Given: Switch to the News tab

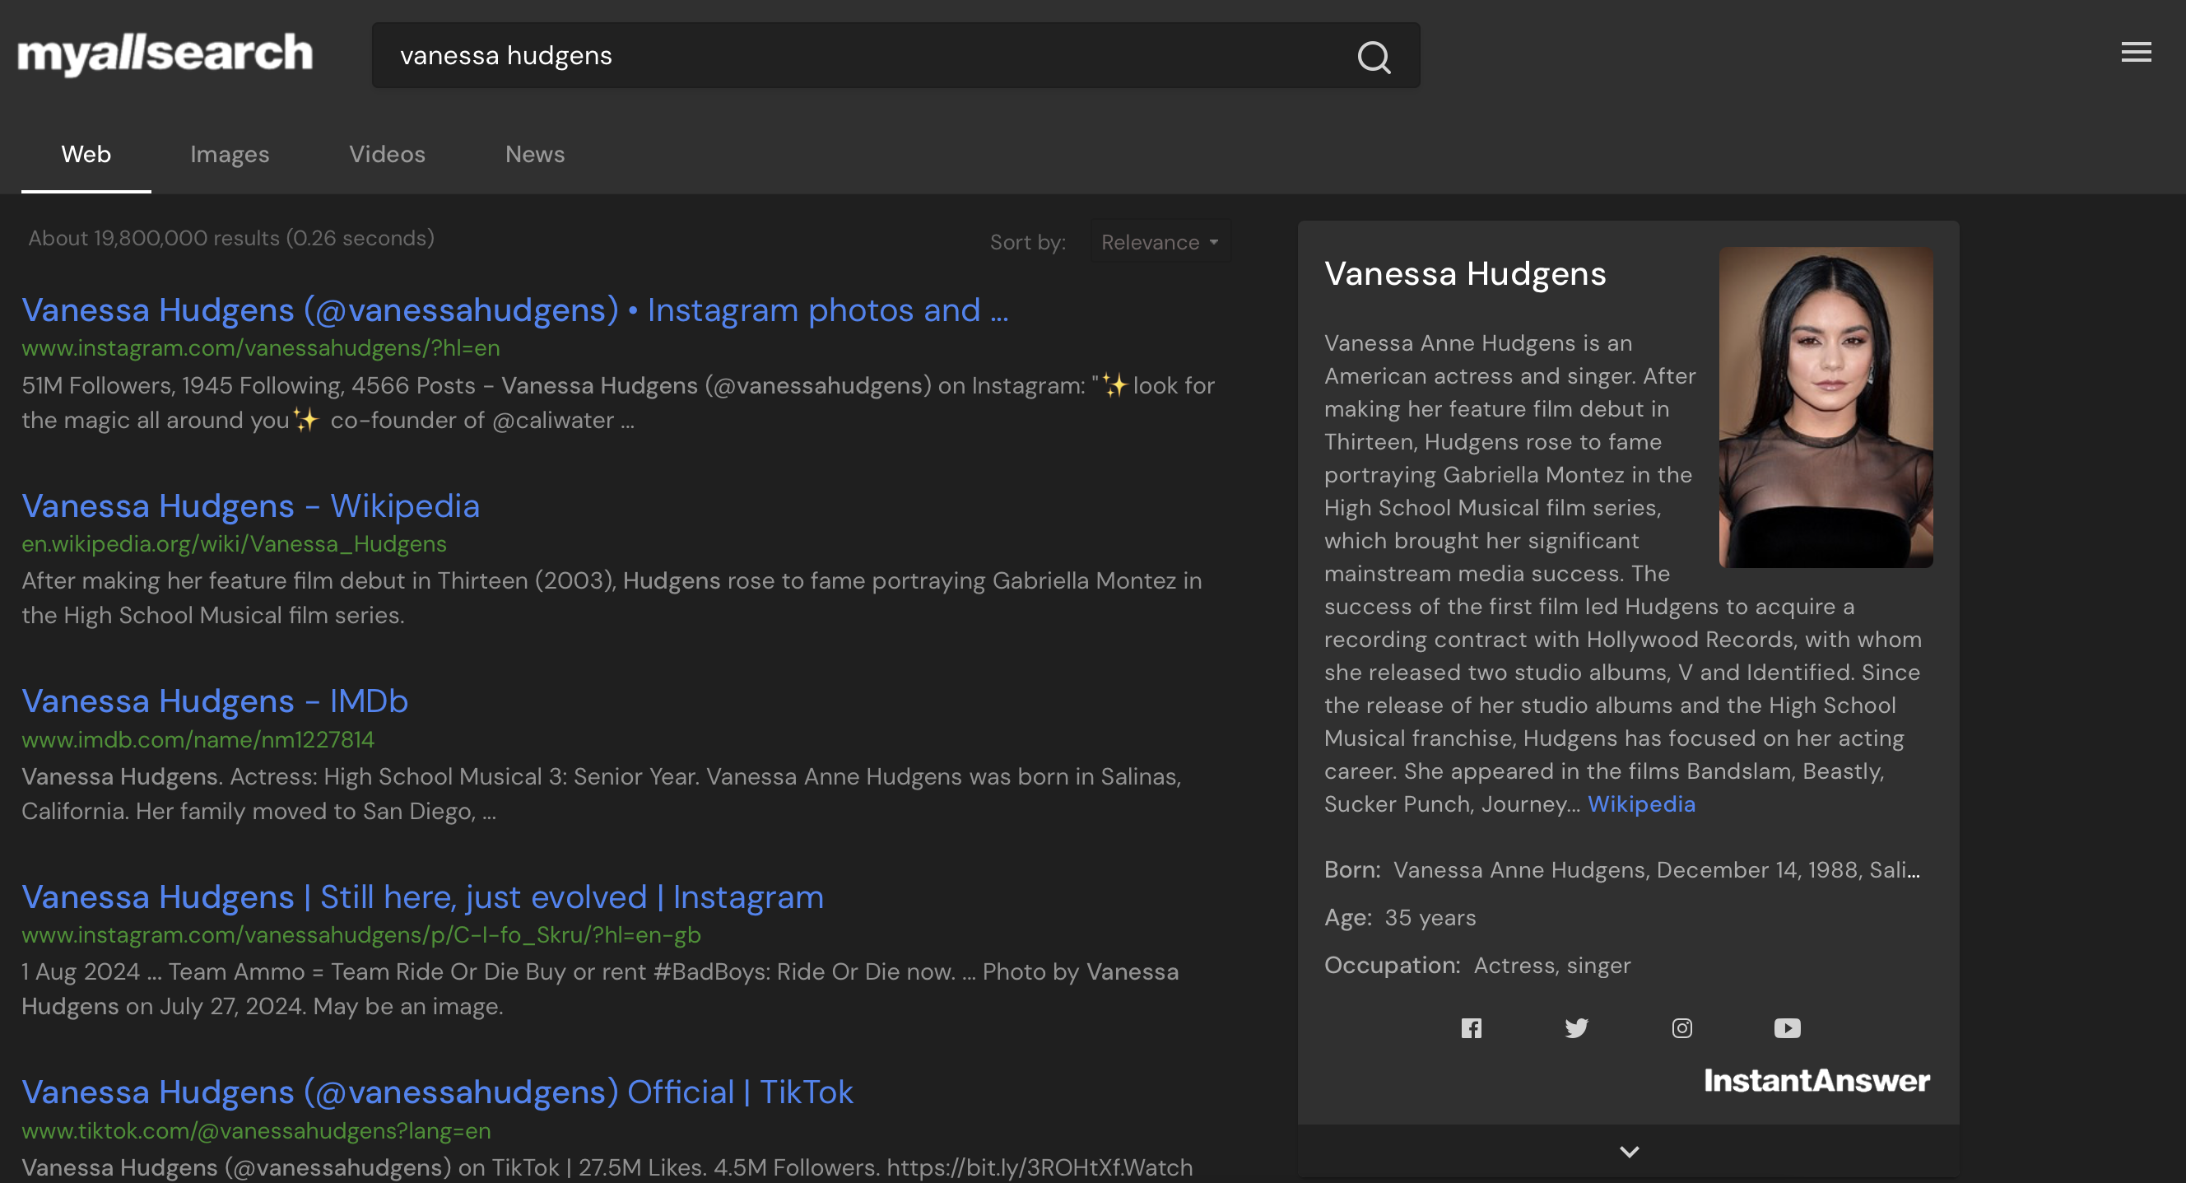Looking at the screenshot, I should coord(535,155).
